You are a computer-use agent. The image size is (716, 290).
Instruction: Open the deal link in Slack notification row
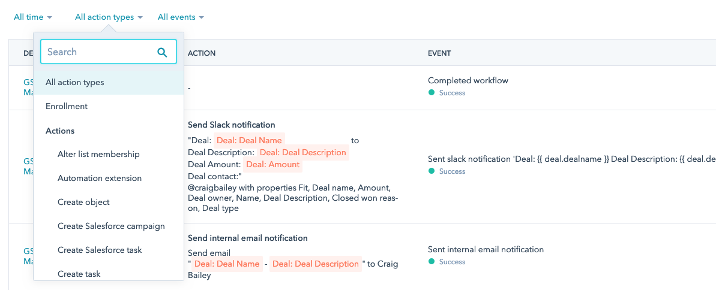tap(28, 166)
